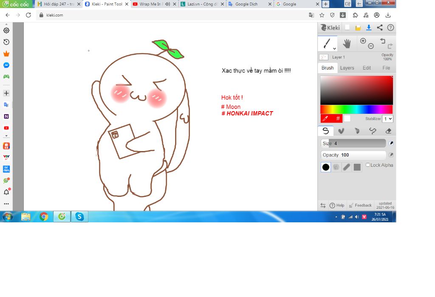
Task: Zoom out with minus magnifier
Action: [371, 46]
